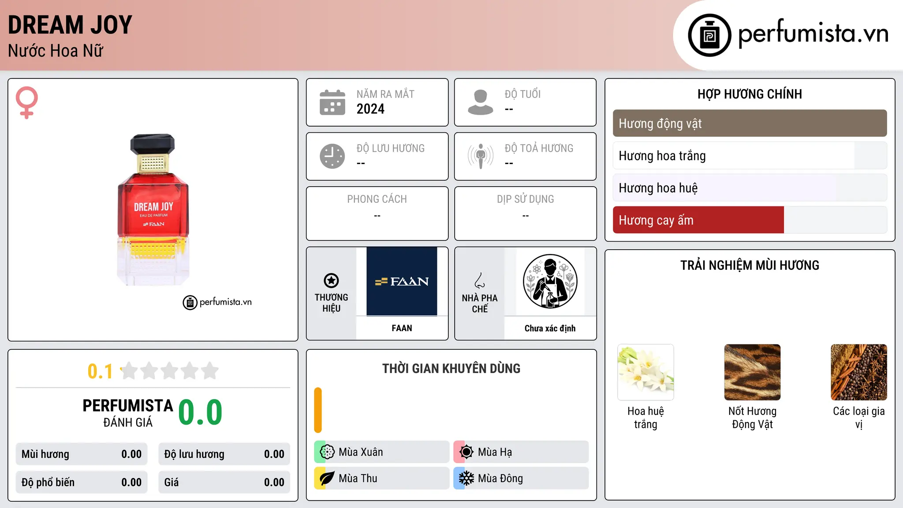This screenshot has height=508, width=903.
Task: Click the Hợp hương chính heading
Action: point(750,94)
